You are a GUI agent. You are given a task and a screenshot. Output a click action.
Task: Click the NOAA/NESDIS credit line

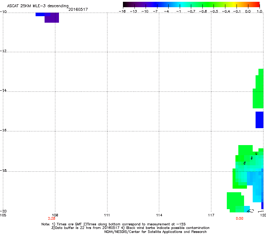click(155, 232)
